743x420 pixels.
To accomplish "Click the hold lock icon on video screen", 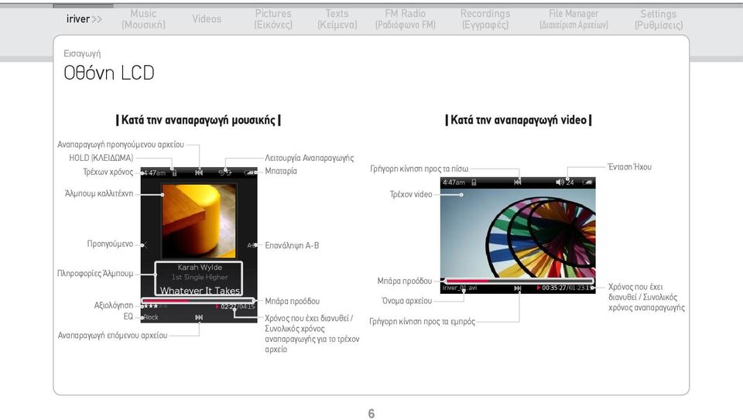I will [x=474, y=183].
